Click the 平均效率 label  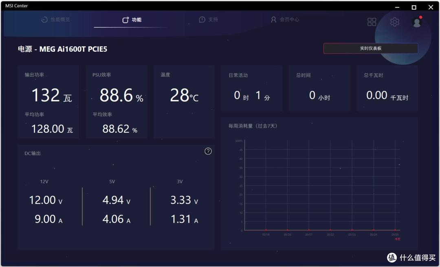coord(102,114)
